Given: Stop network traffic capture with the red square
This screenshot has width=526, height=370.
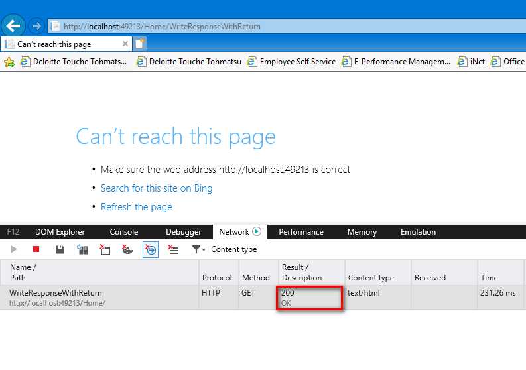Looking at the screenshot, I should pos(36,249).
